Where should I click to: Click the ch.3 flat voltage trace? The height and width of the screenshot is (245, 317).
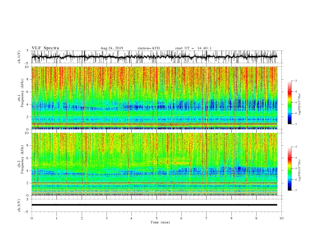pyautogui.click(x=154, y=205)
